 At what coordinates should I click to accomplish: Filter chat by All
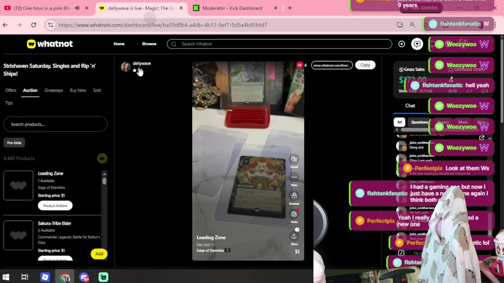[399, 122]
